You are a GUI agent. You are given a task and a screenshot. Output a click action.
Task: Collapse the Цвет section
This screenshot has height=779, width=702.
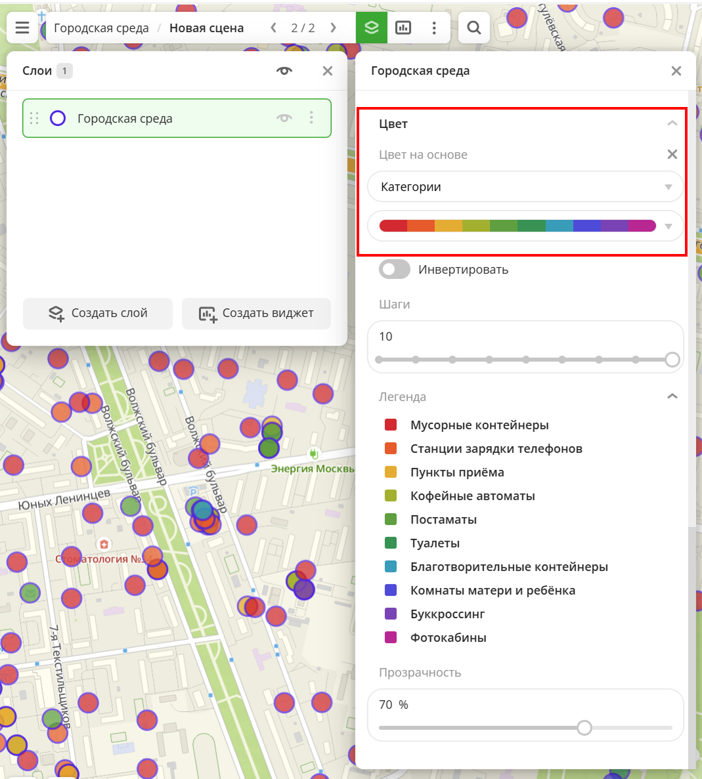[672, 123]
